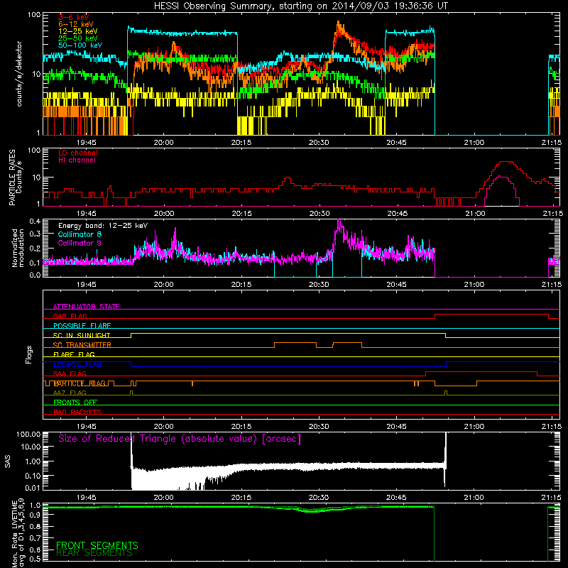
Task: Click 20:15 time label under SAS panel
Action: pos(241,498)
